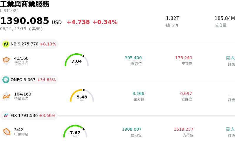Select NBIS industry rank 41/160
This screenshot has height=143, width=235.
(21, 60)
